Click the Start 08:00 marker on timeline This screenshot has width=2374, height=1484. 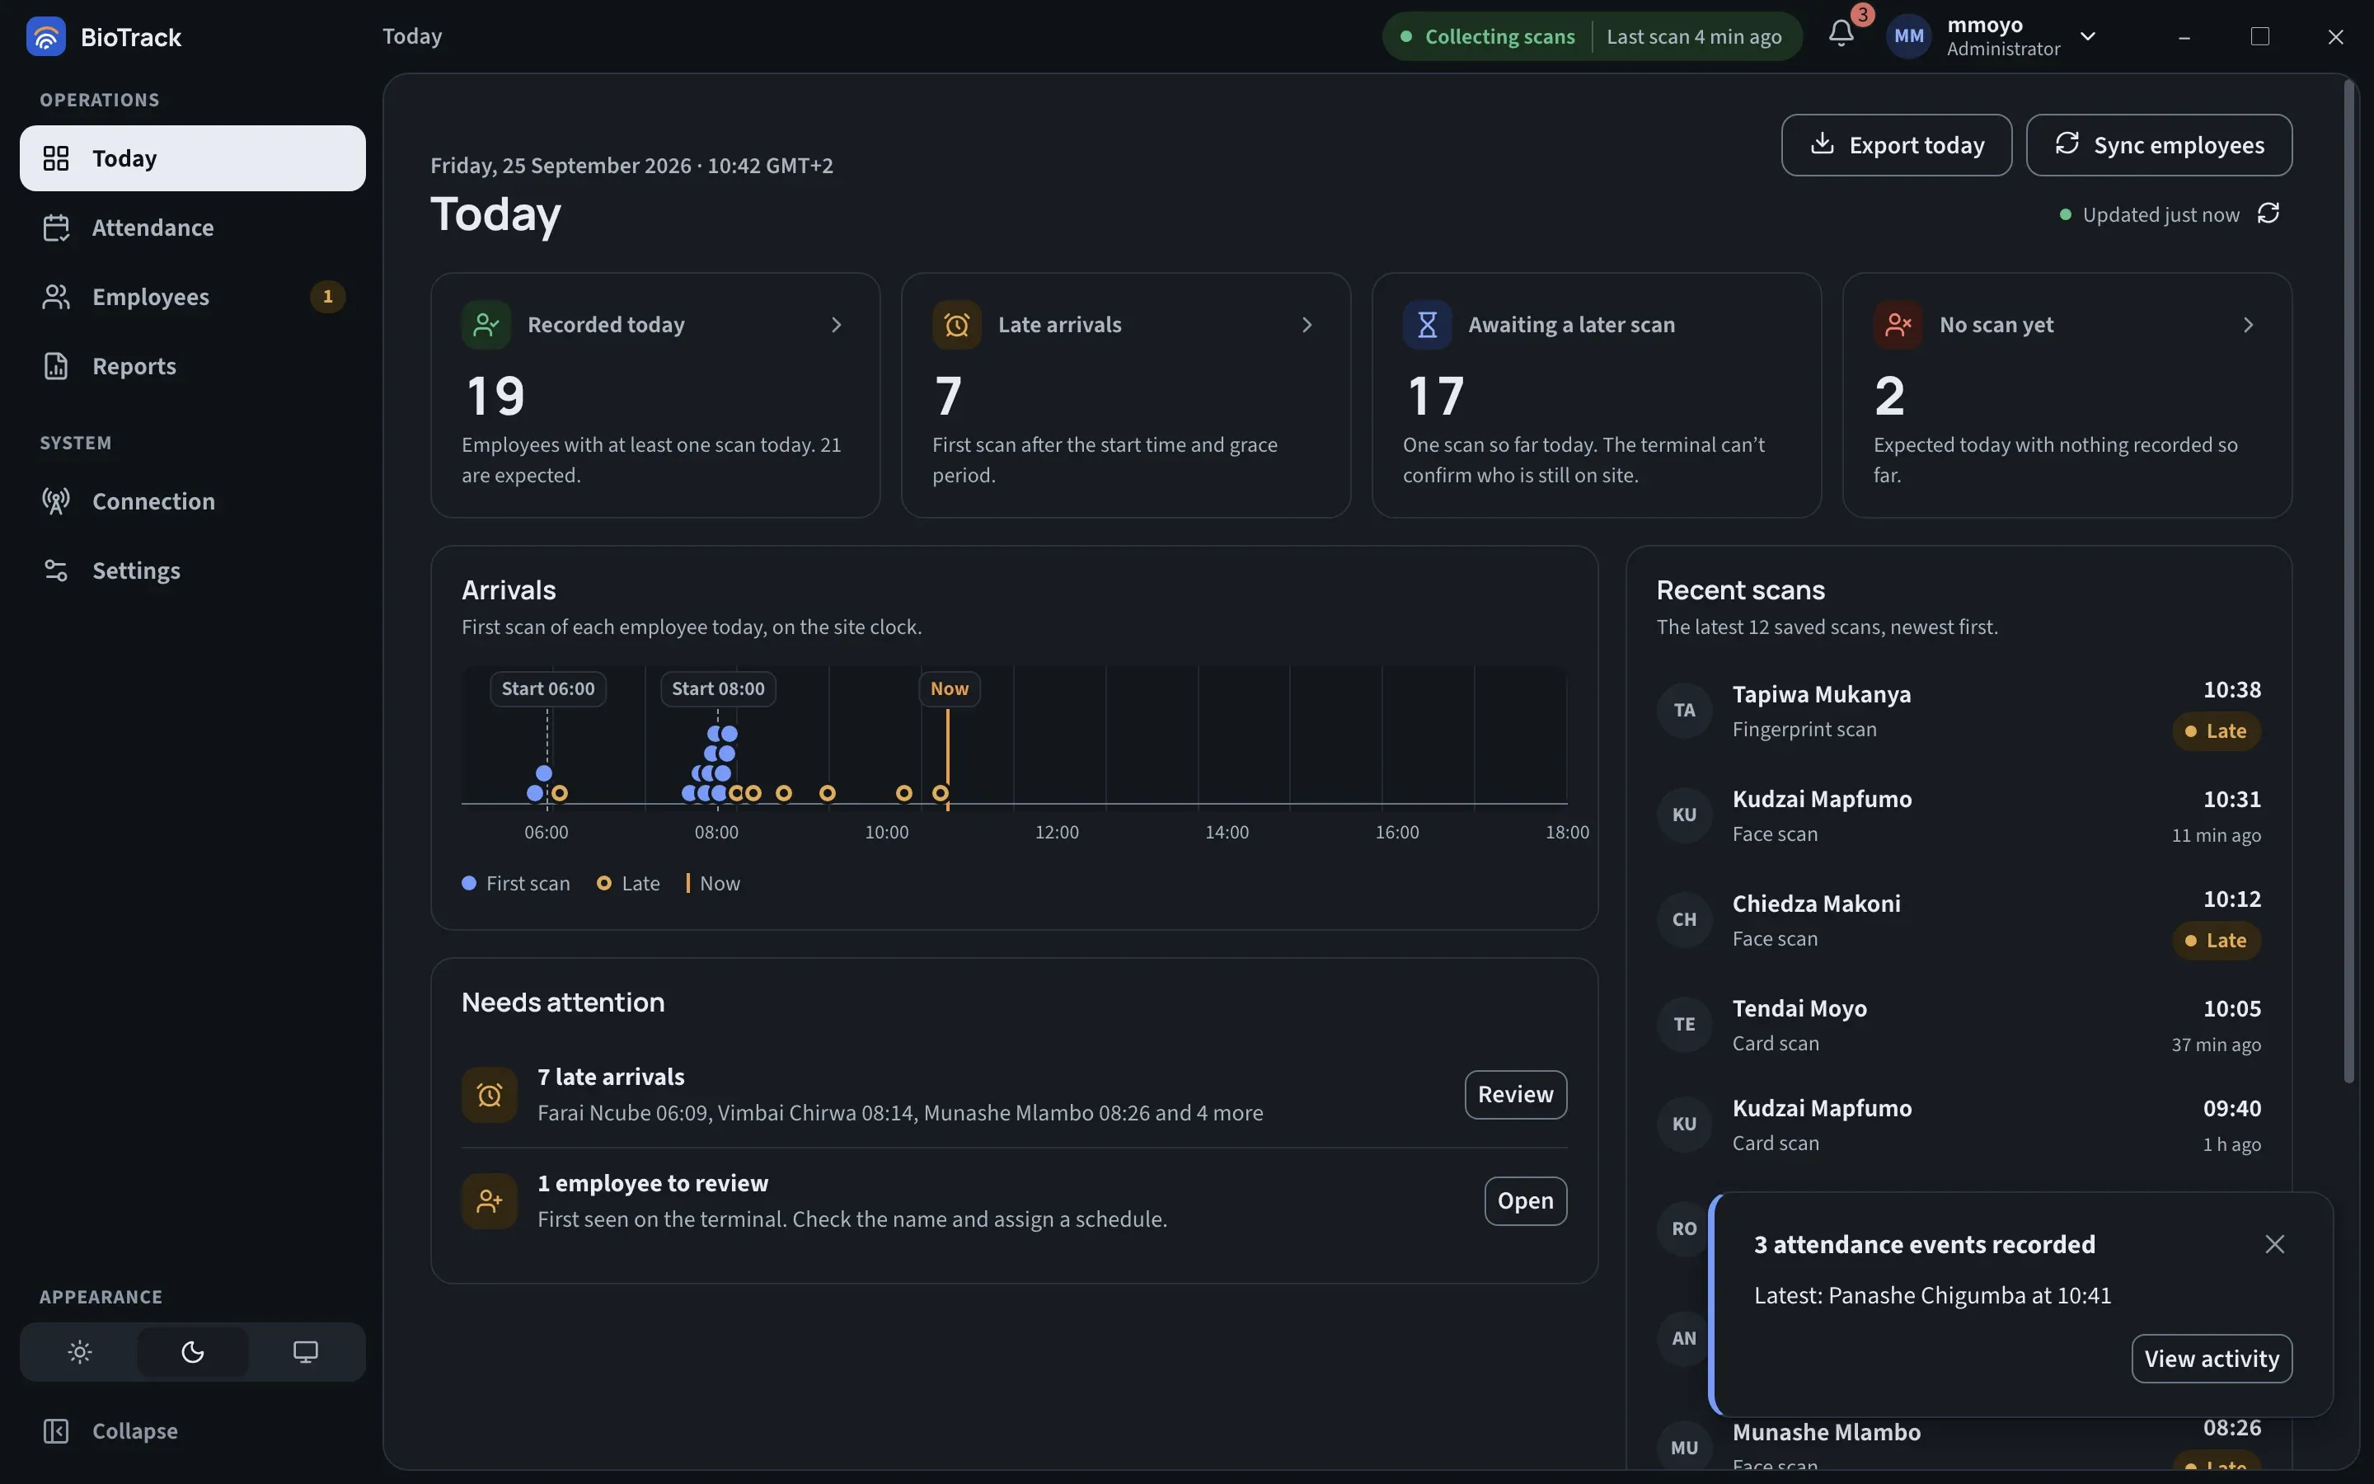[x=718, y=689]
